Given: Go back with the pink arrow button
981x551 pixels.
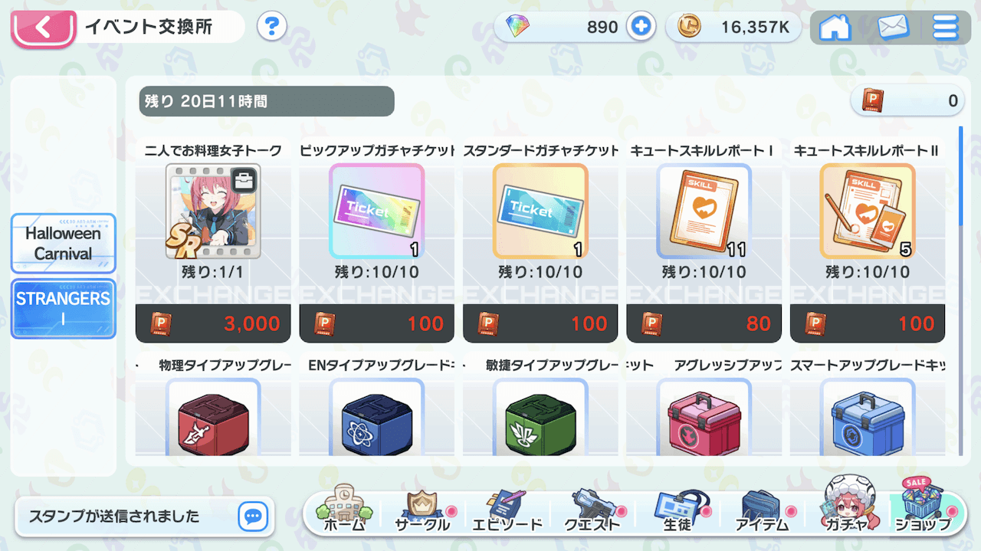Looking at the screenshot, I should pos(42,28).
